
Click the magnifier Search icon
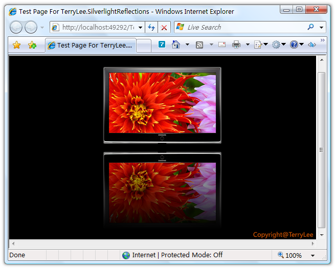(x=310, y=27)
